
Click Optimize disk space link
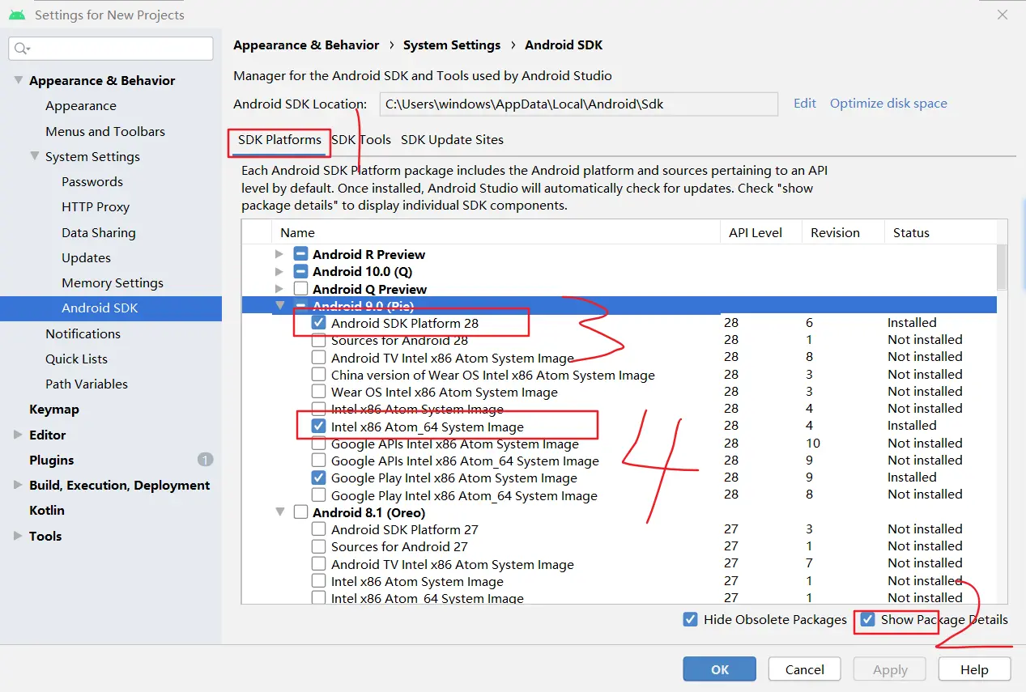click(888, 104)
